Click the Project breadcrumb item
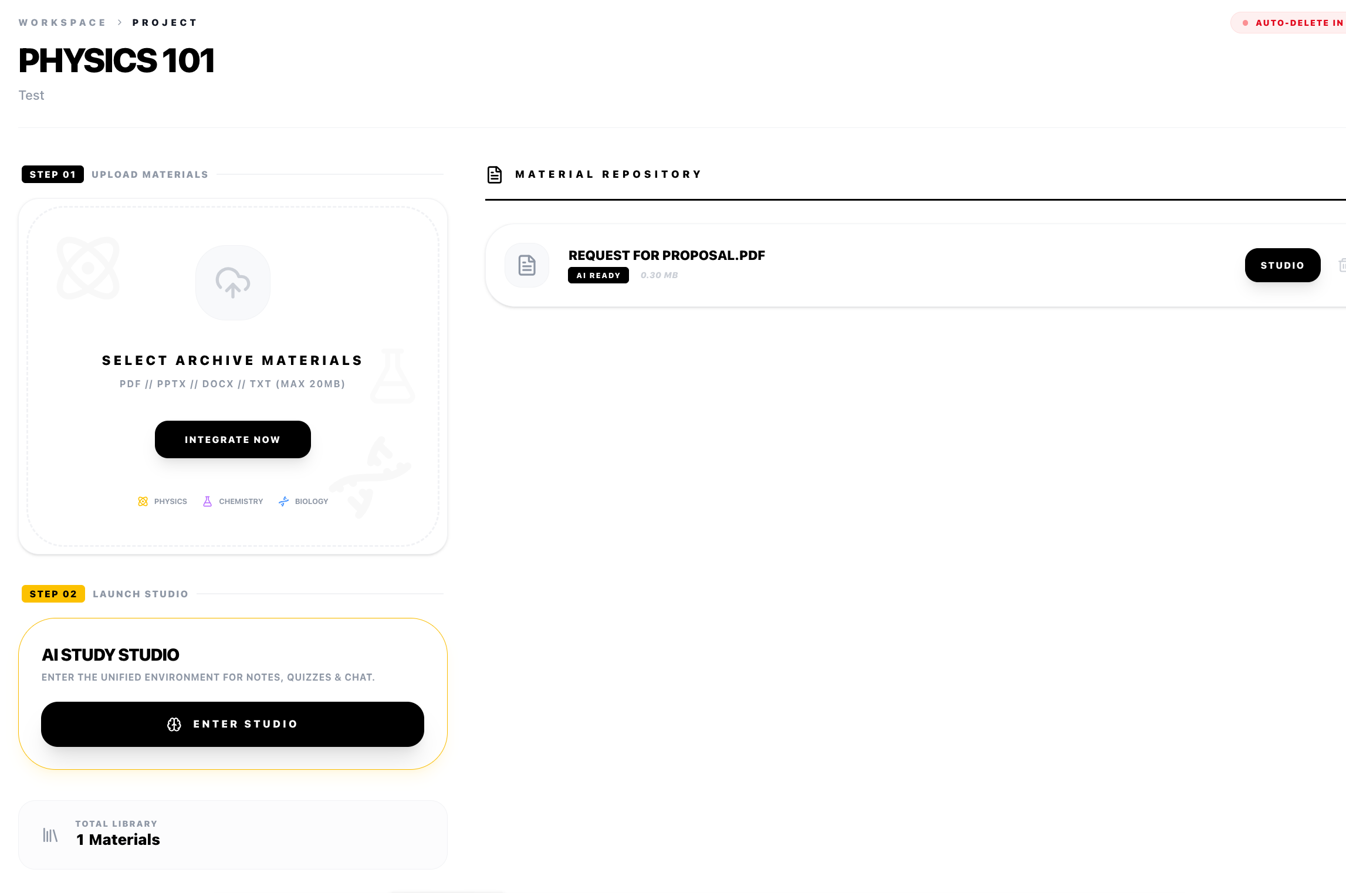Screen dimensions: 1346x893 point(165,22)
